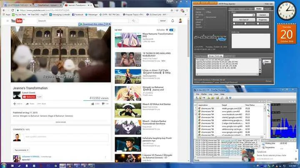Click the blue help icon in the Proxifier toolbar
The width and height of the screenshot is (300, 168).
coord(230,98)
